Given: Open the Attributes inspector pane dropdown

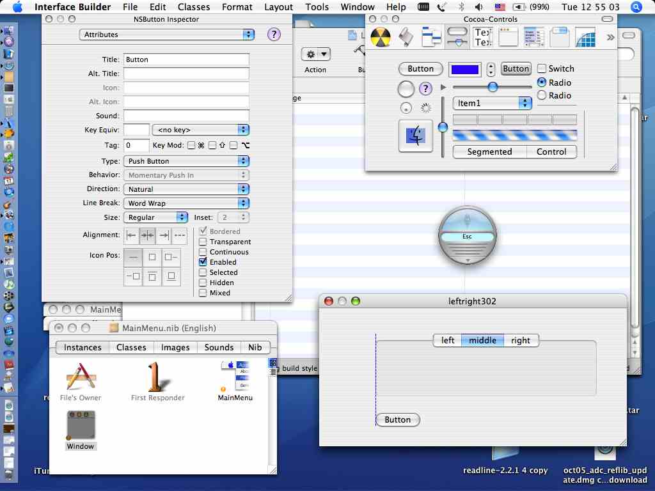Looking at the screenshot, I should point(167,35).
